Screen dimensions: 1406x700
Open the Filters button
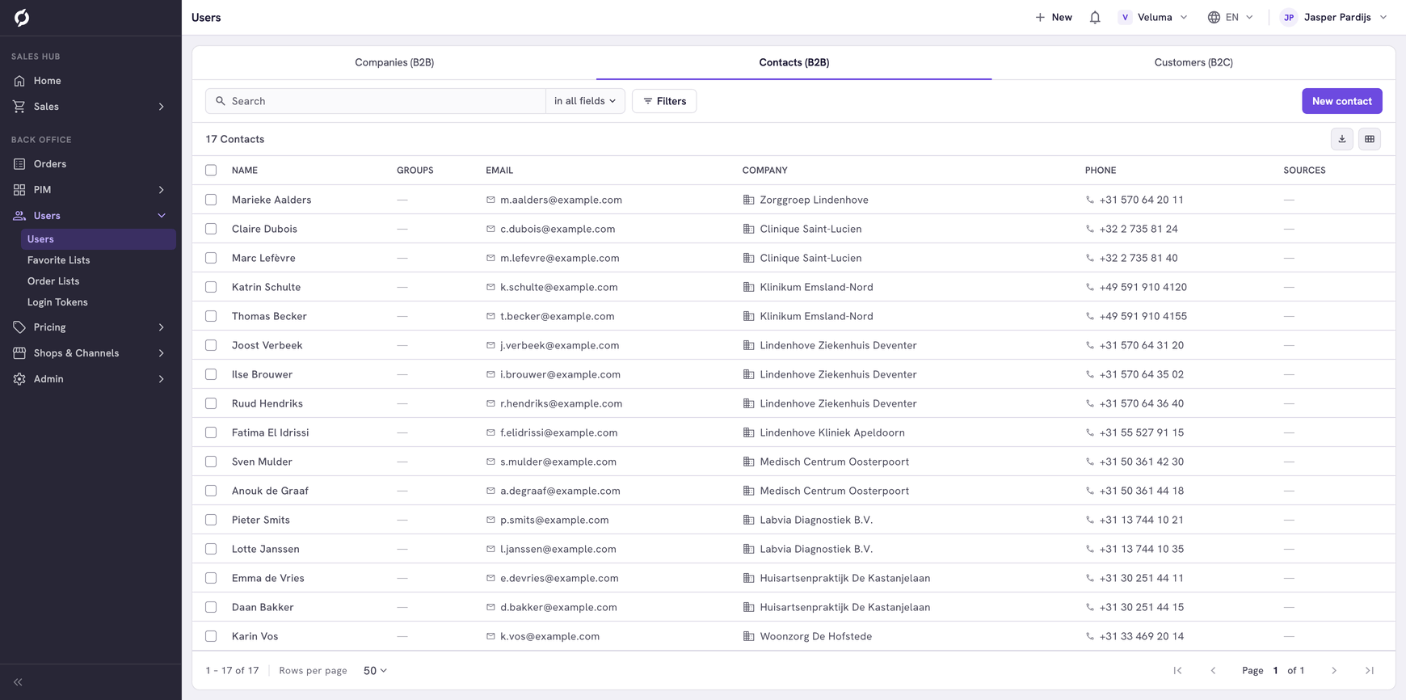click(x=664, y=101)
